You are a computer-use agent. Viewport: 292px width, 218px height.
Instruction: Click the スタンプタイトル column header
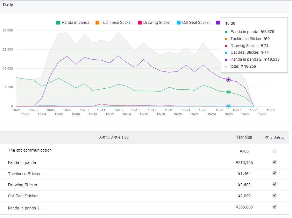point(113,138)
